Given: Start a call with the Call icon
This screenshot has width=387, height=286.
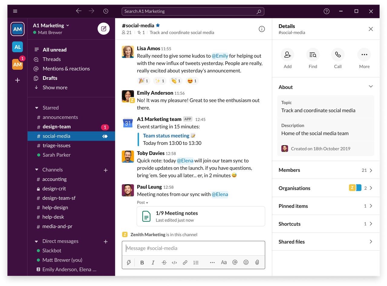Looking at the screenshot, I should coord(338,55).
